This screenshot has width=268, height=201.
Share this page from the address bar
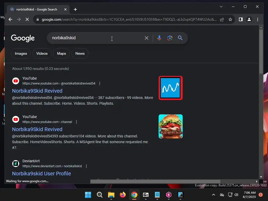[222, 19]
